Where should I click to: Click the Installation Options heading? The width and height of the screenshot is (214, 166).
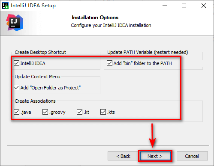(95, 18)
